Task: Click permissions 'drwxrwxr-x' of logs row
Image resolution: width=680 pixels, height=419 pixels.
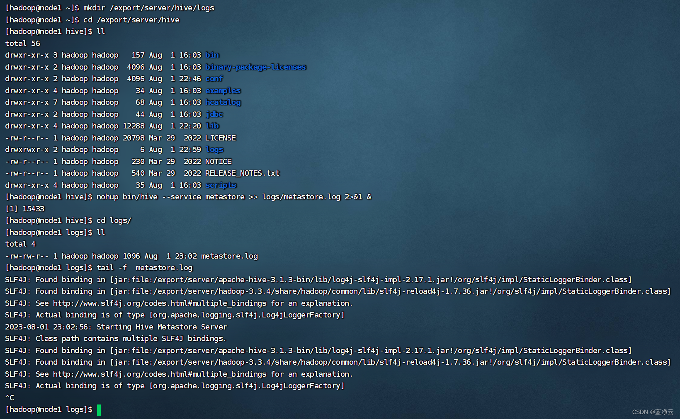Action: point(27,150)
